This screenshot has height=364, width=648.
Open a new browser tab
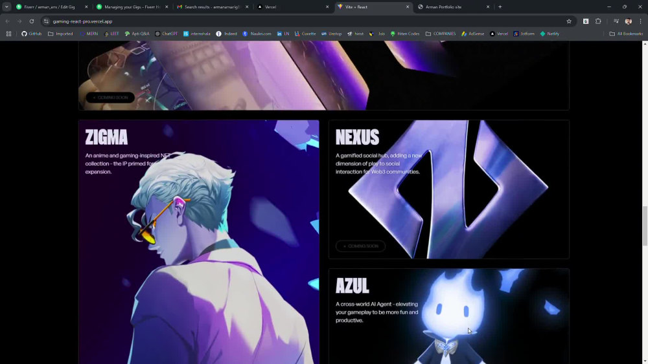coord(500,7)
